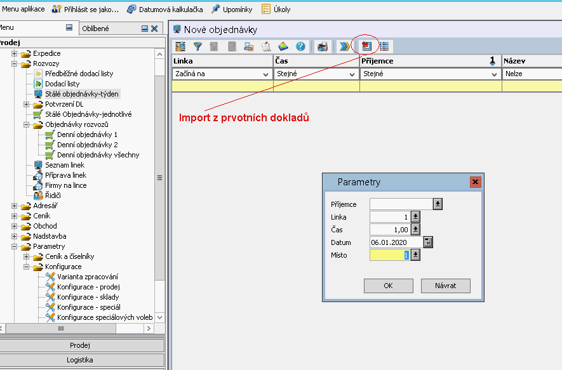562x370 pixels.
Task: Click the Návrat button
Action: (x=446, y=286)
